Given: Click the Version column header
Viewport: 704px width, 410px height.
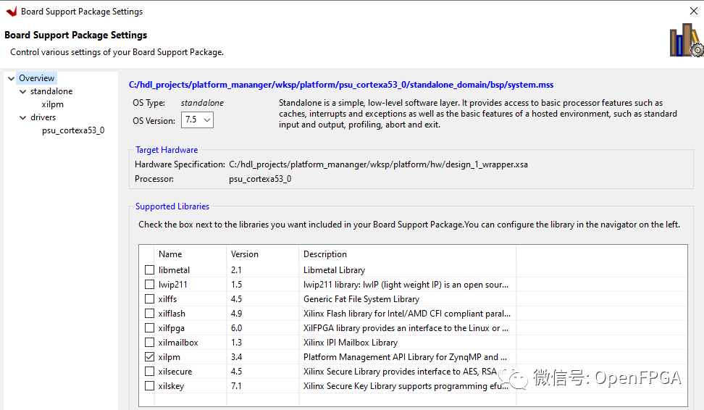Looking at the screenshot, I should coord(244,254).
